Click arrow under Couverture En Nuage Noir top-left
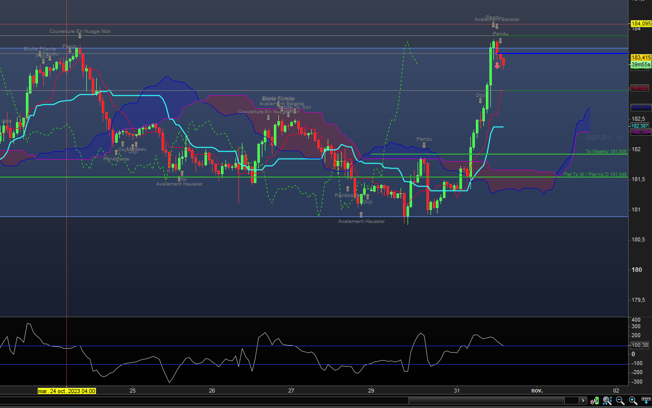Image resolution: width=652 pixels, height=408 pixels. pos(80,36)
